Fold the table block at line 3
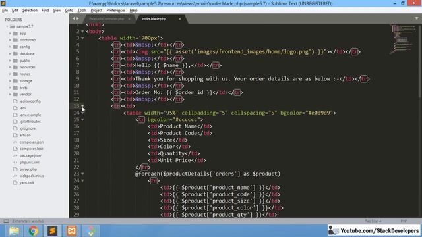This screenshot has height=237, width=422. 82,38
